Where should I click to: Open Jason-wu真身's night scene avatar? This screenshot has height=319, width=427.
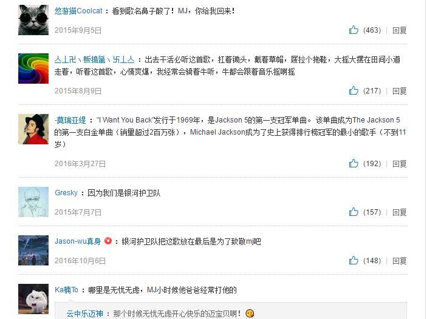[33, 250]
